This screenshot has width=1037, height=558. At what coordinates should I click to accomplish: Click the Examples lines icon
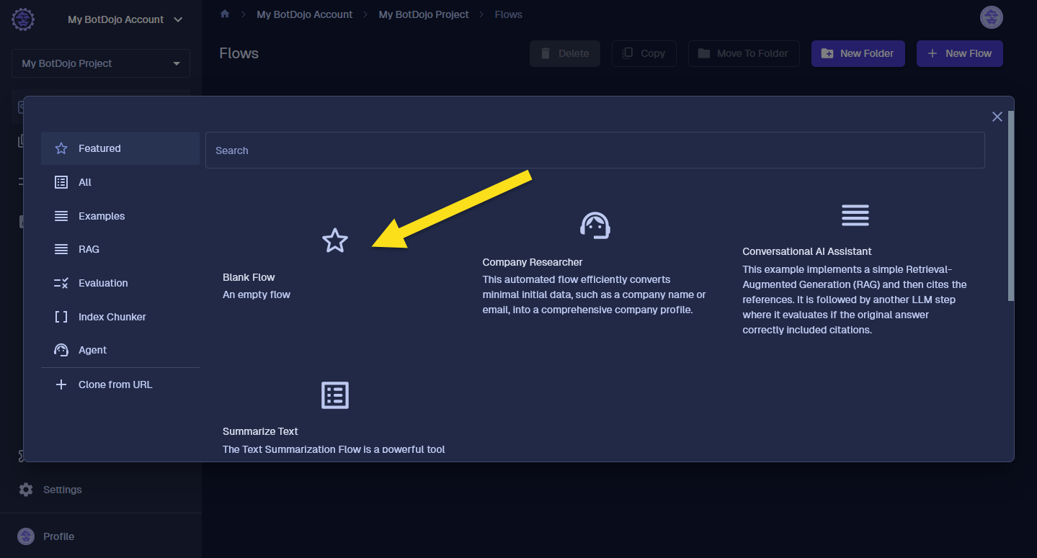click(61, 216)
